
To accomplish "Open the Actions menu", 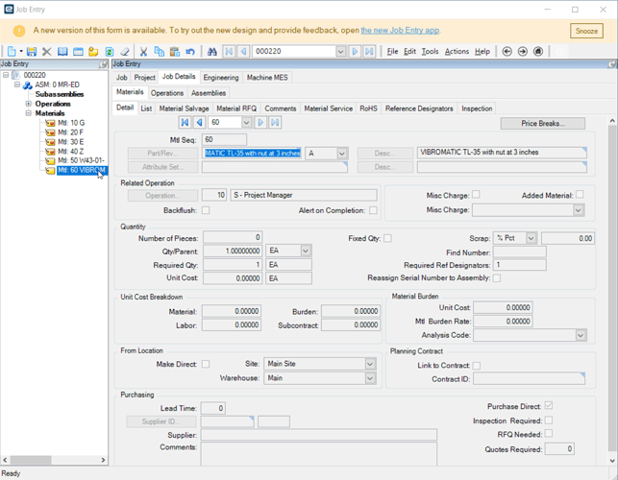I will coord(457,52).
